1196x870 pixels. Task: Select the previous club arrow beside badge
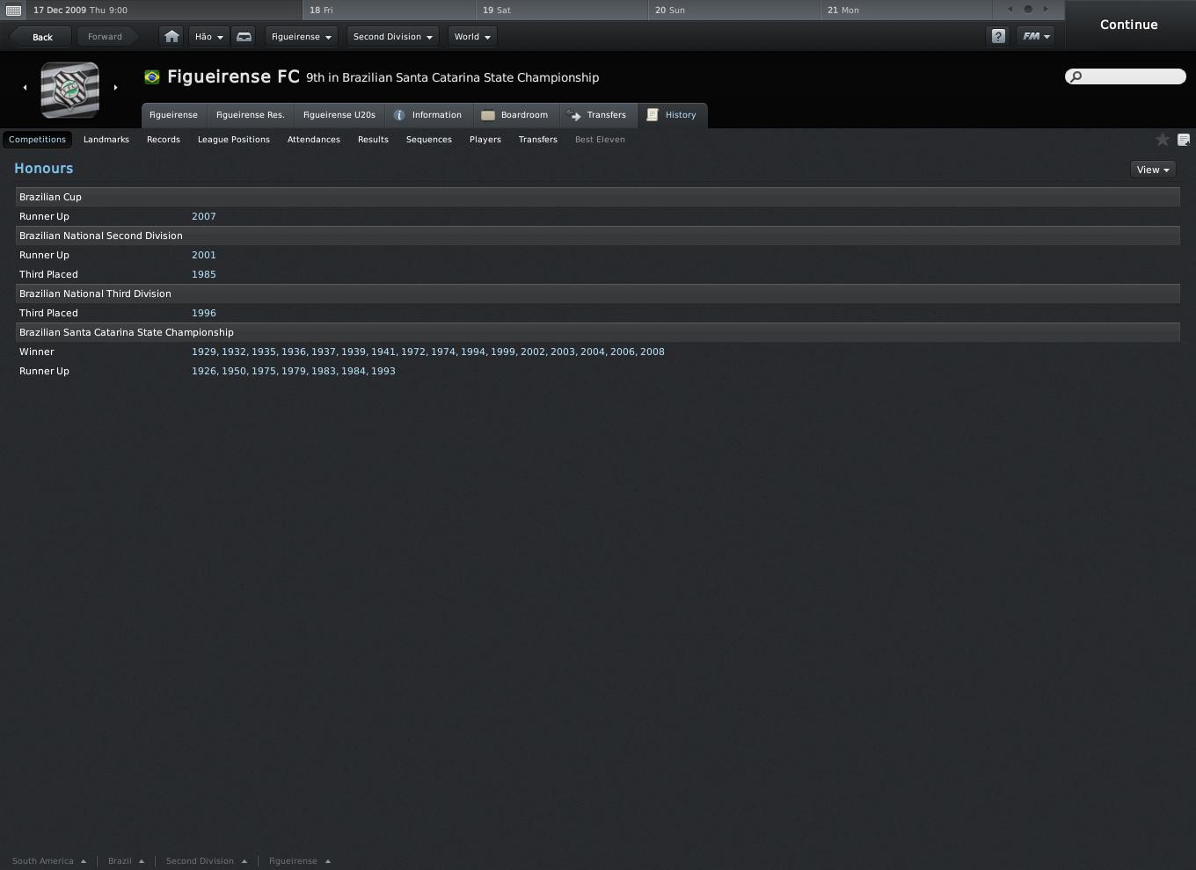pos(25,87)
